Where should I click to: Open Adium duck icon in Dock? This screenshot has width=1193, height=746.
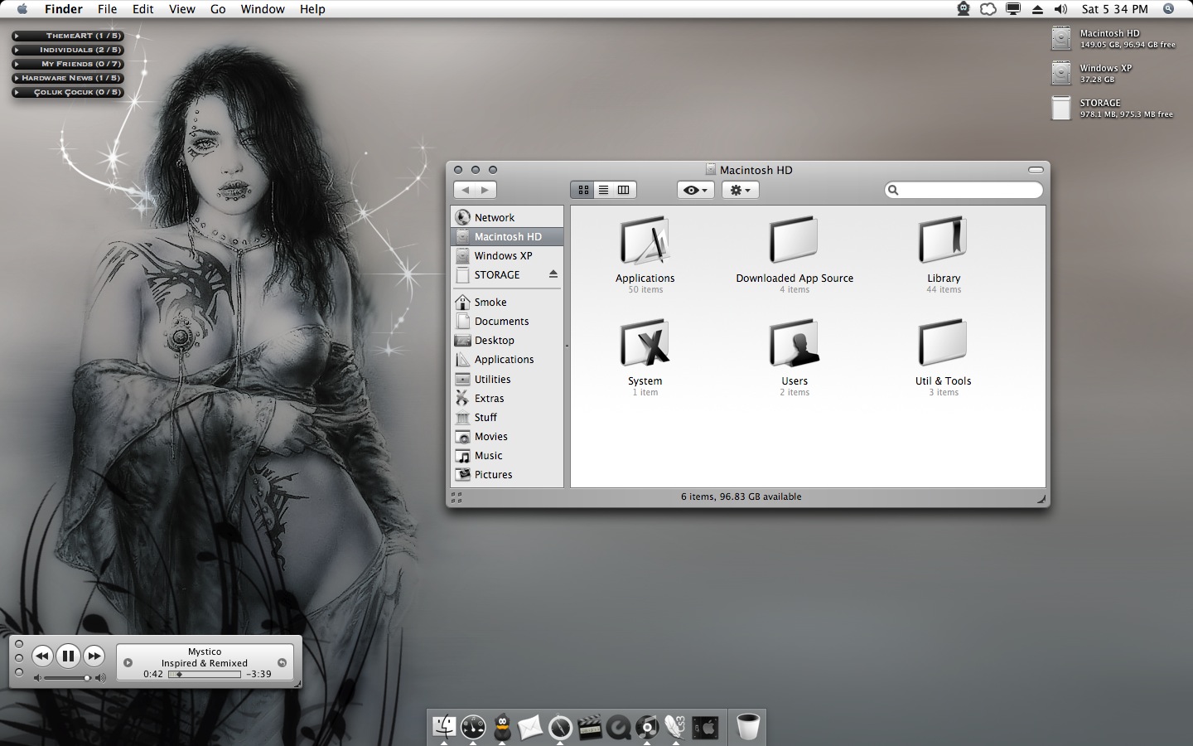click(502, 727)
